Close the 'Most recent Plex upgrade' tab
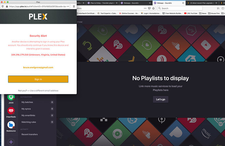 point(216,3)
